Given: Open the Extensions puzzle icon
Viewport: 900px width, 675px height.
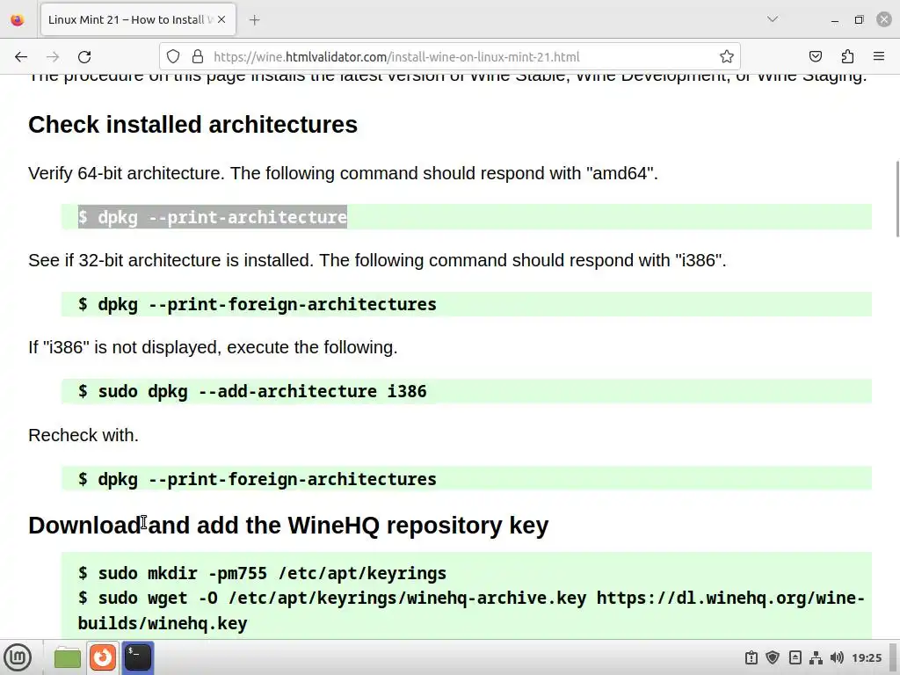Looking at the screenshot, I should tap(847, 57).
